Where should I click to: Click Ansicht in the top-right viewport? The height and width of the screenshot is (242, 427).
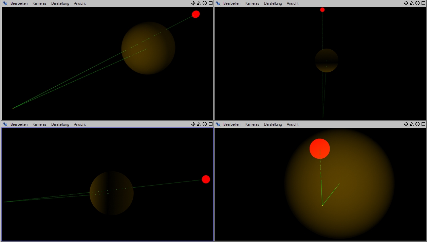click(293, 3)
